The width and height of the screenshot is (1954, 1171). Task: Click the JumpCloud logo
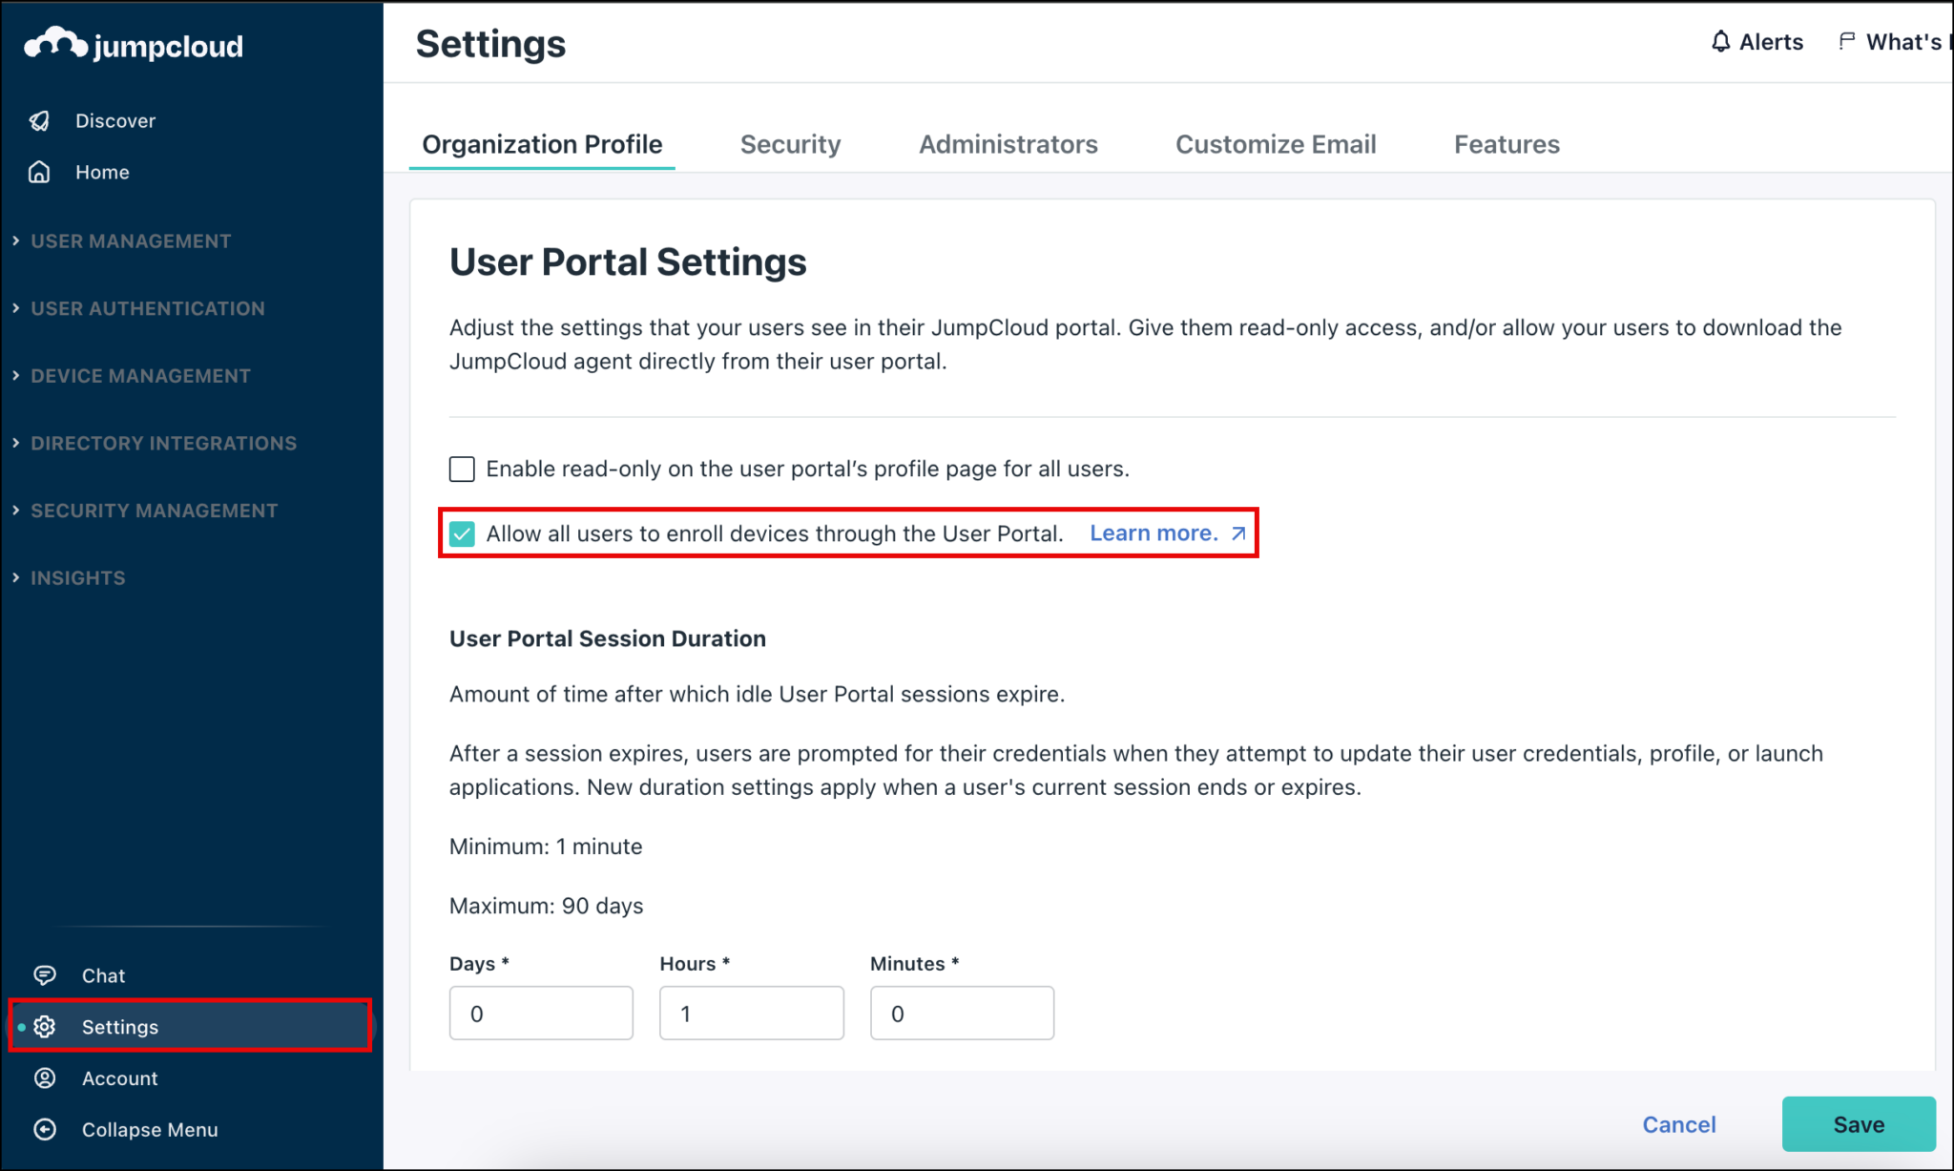[x=134, y=44]
